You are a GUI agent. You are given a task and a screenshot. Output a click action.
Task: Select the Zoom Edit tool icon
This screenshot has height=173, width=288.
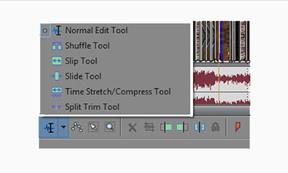(110, 127)
